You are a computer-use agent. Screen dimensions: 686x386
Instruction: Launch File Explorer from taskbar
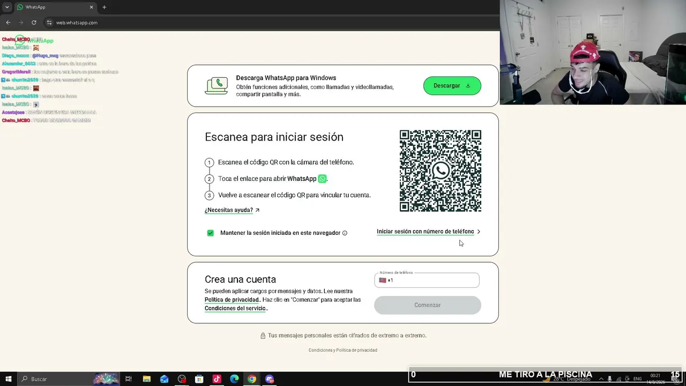[146, 379]
